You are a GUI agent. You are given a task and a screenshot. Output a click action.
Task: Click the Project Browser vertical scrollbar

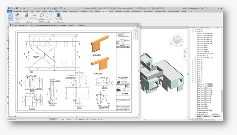pyautogui.click(x=221, y=101)
